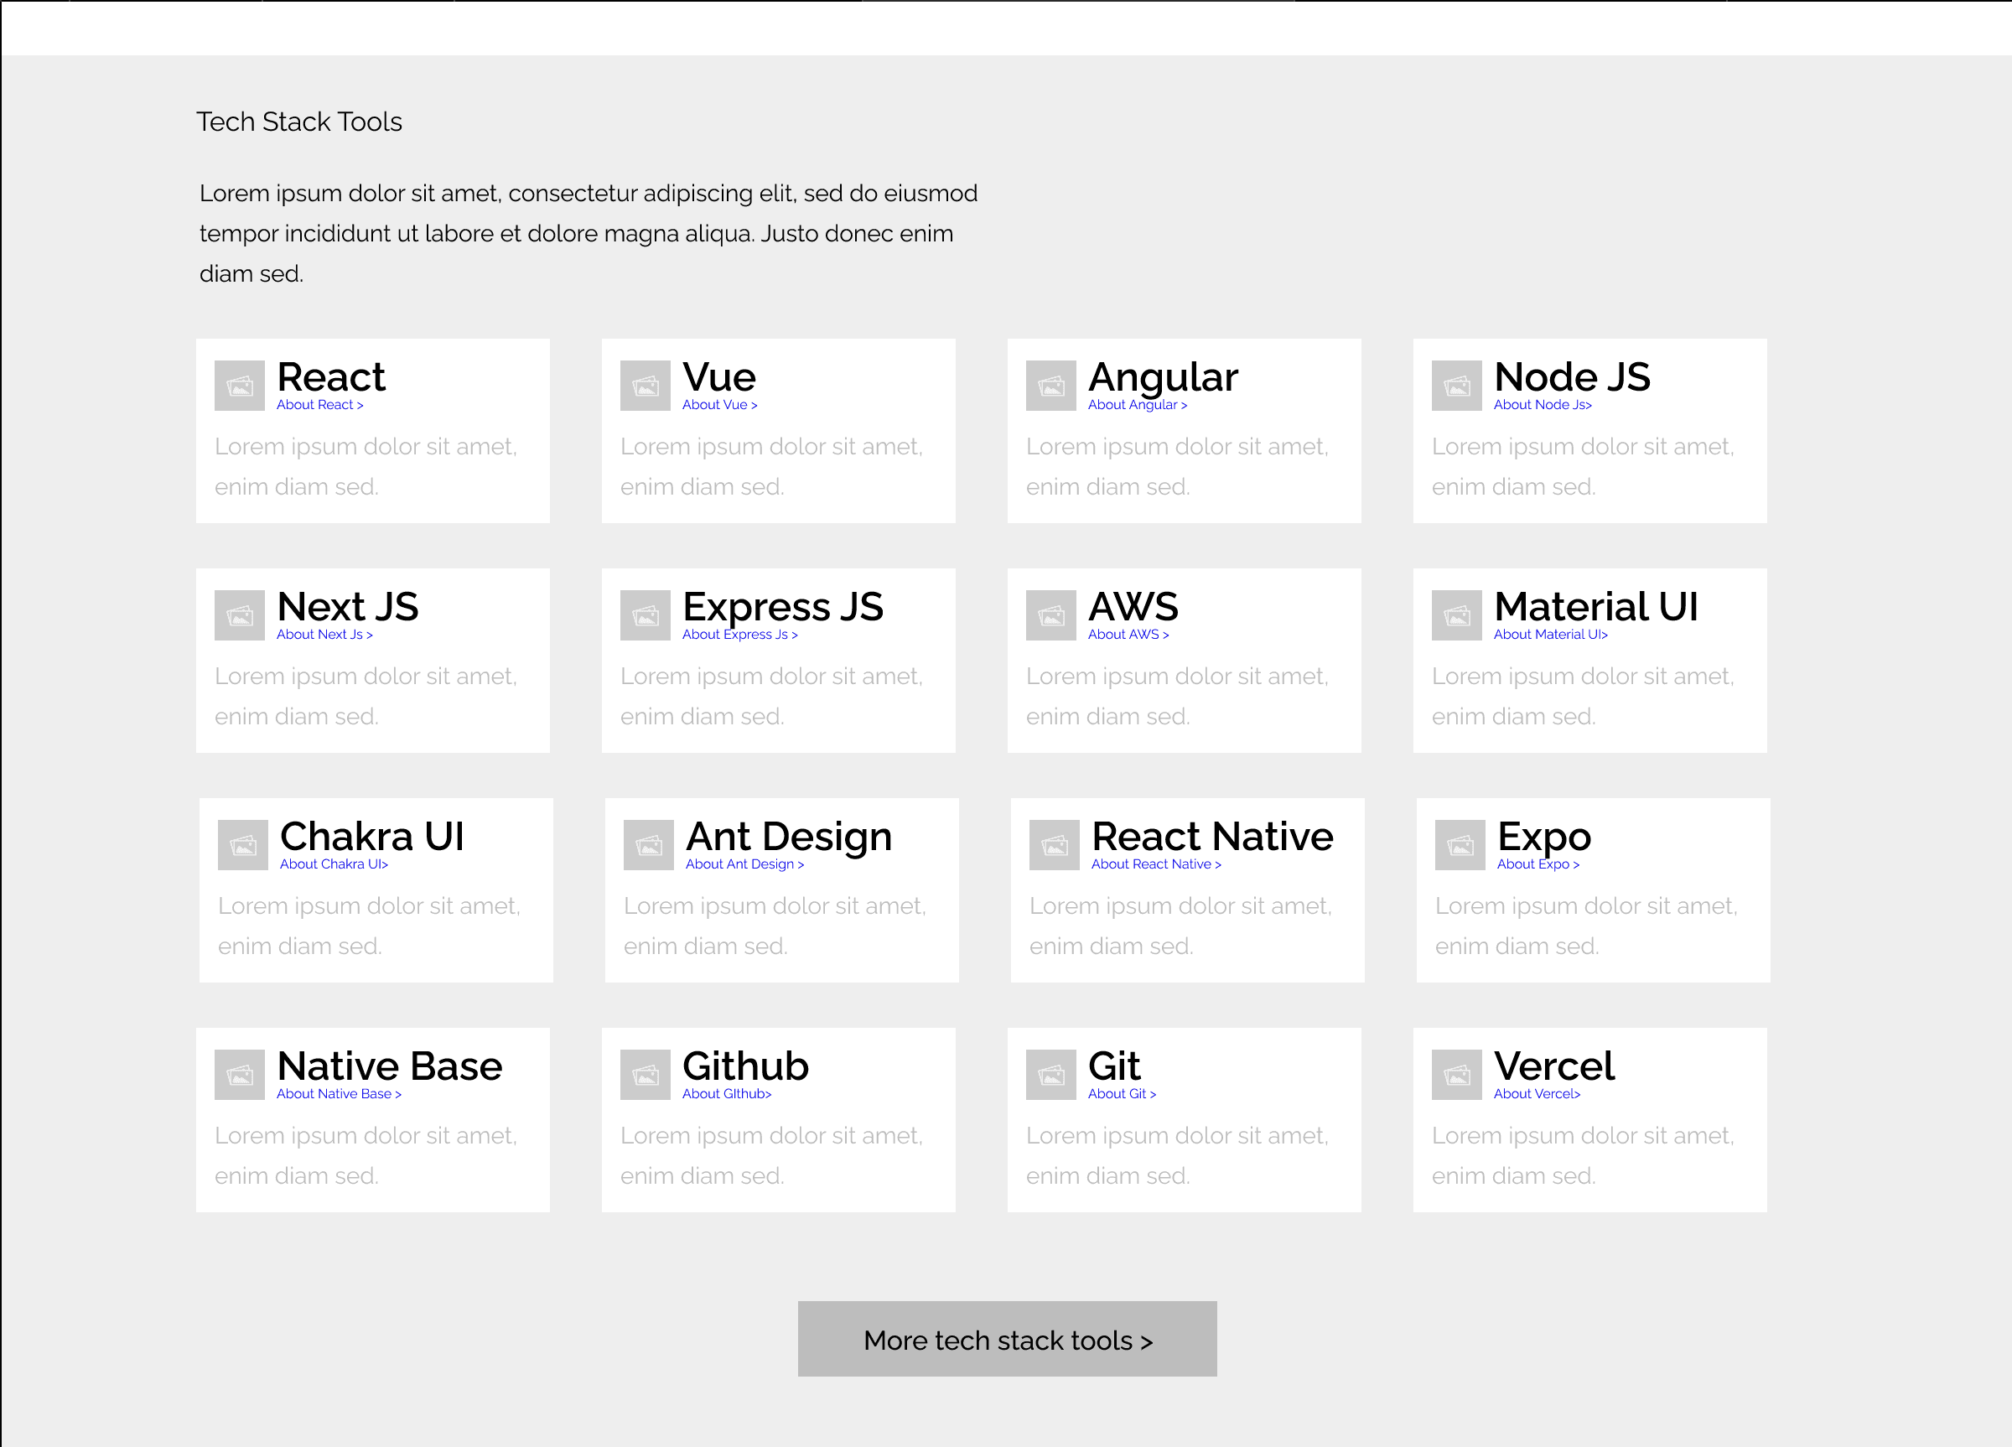The height and width of the screenshot is (1447, 2012).
Task: Click the Next JS card heading
Action: 347,607
